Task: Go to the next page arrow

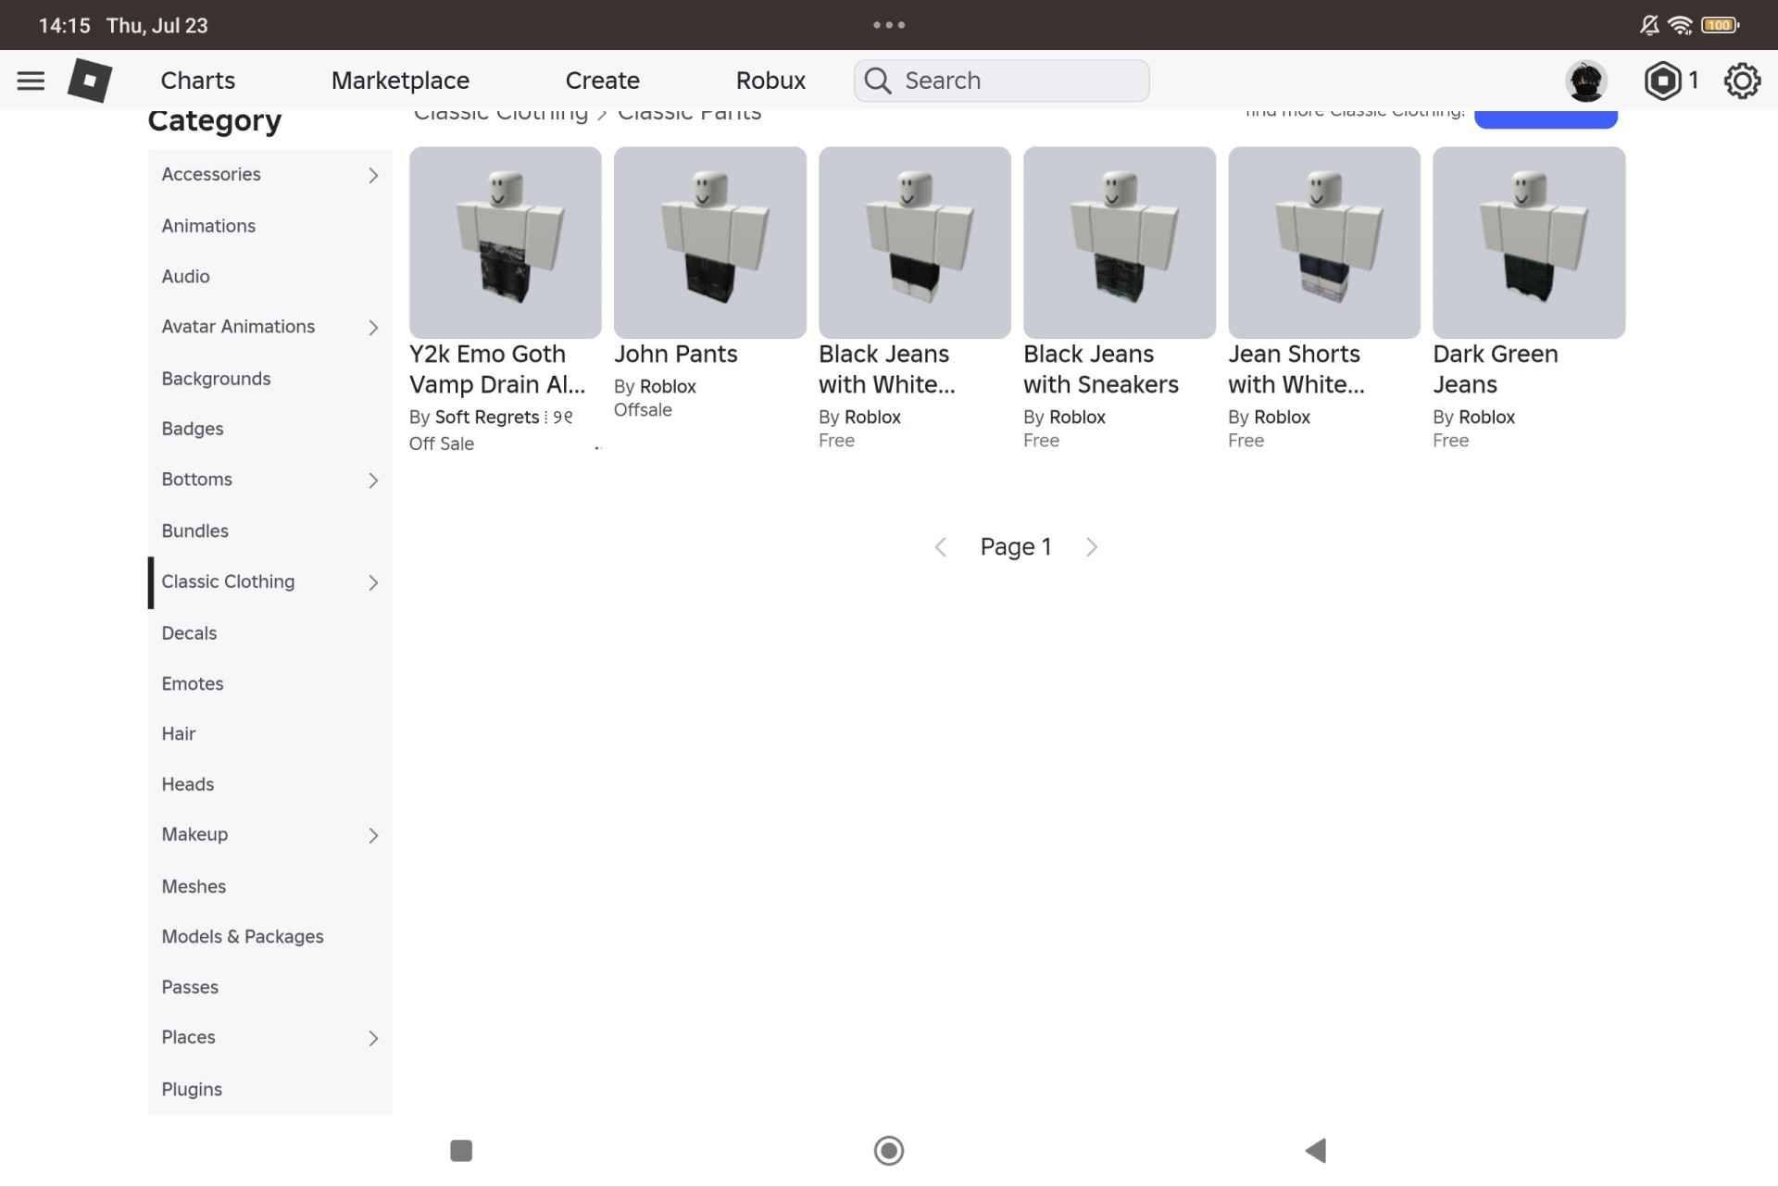Action: pos(1092,547)
